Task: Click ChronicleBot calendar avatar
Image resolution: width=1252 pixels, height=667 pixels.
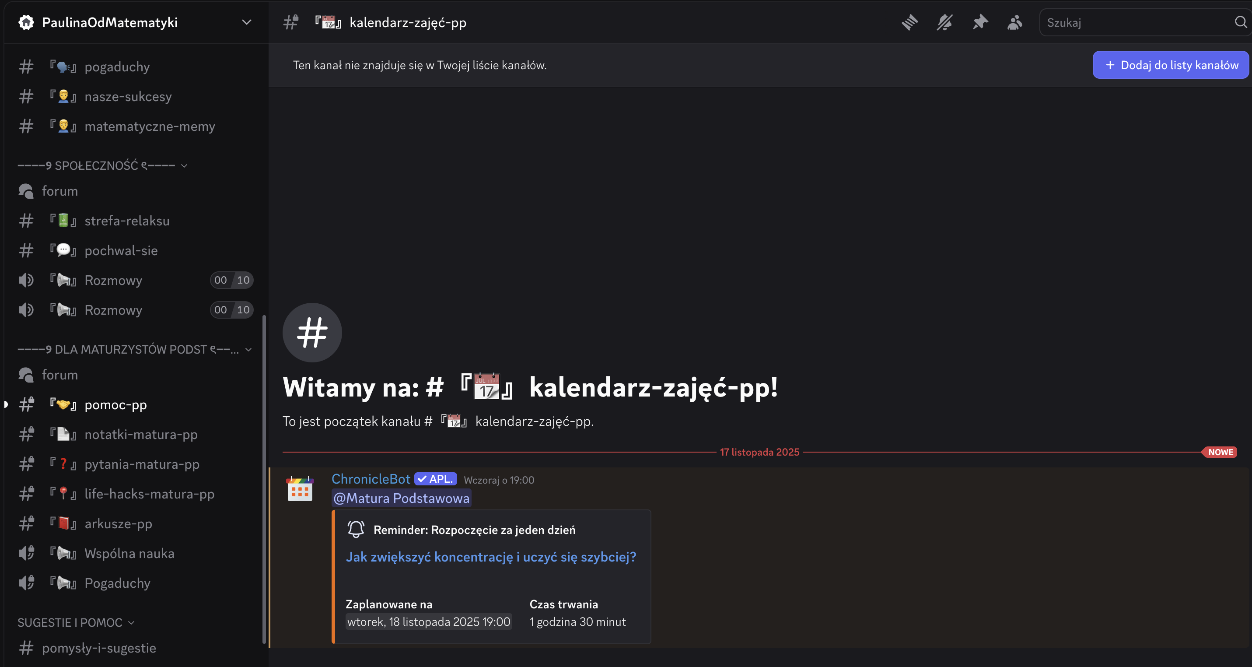Action: 300,488
